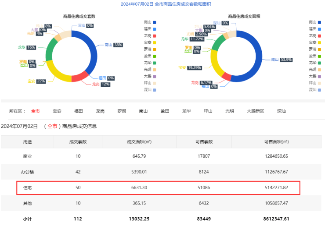Viewport: 325px width, 226px height.
Task: Go to the 深汕 district filter tab
Action: [x=282, y=111]
